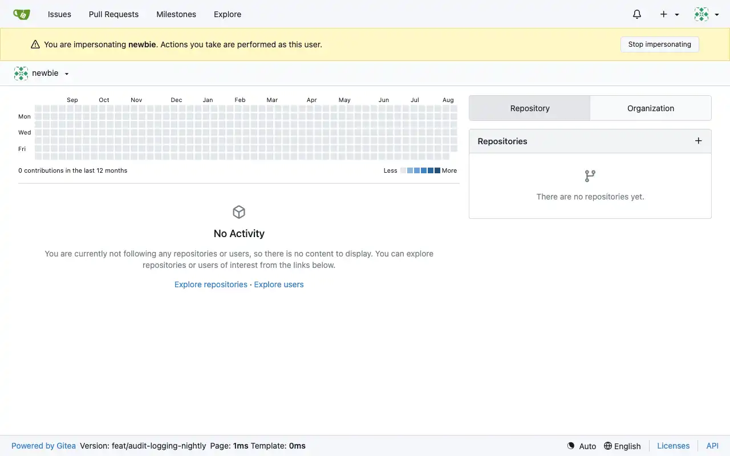Open the user avatar menu in navbar
The height and width of the screenshot is (456, 730).
[707, 14]
